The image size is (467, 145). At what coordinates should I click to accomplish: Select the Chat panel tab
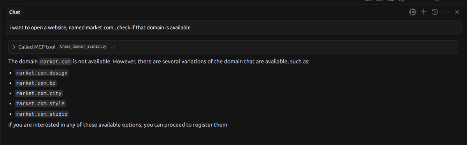pyautogui.click(x=15, y=12)
